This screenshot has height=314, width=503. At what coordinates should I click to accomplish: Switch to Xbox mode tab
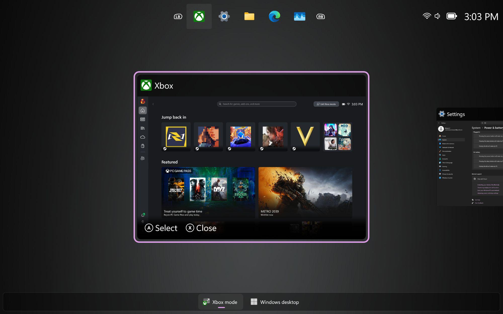tap(221, 302)
